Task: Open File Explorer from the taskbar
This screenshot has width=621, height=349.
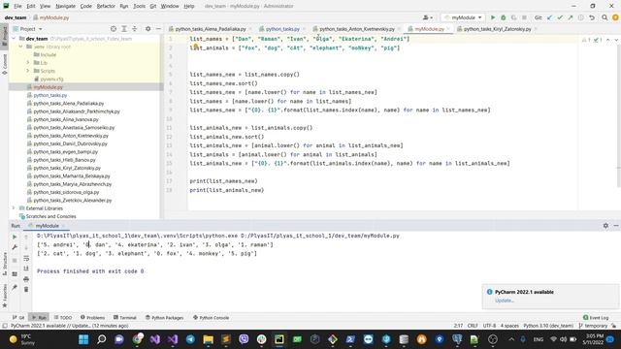Action: (x=208, y=339)
